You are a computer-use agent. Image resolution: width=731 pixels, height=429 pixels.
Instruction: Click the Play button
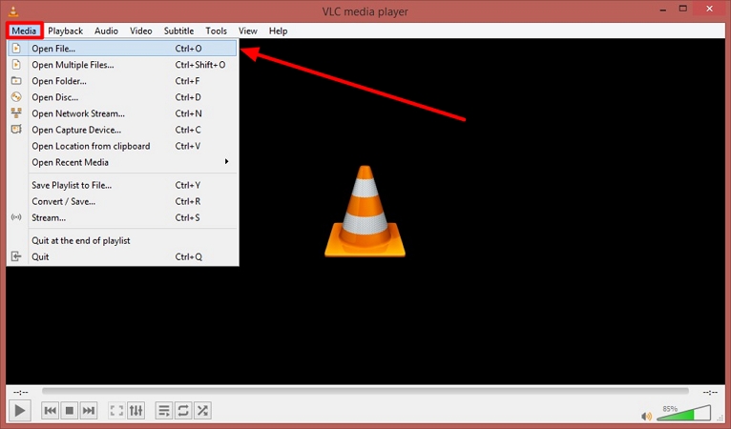(19, 410)
